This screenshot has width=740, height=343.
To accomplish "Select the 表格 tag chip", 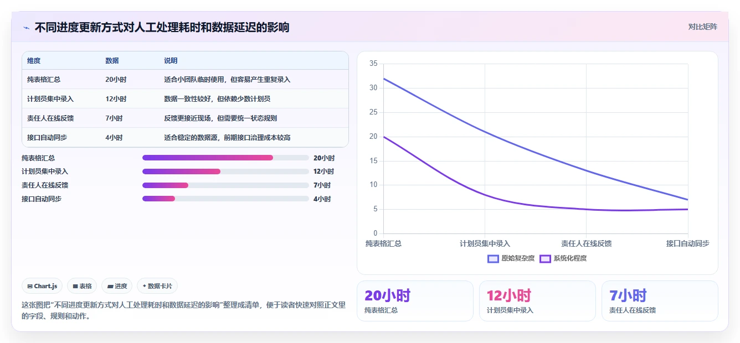I will pyautogui.click(x=82, y=286).
